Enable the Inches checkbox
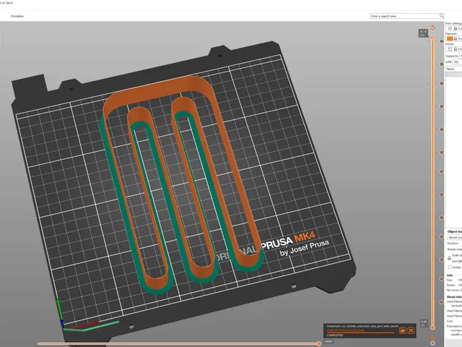 pos(450,267)
